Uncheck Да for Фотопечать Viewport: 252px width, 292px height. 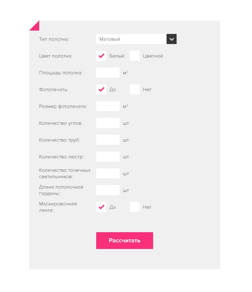click(x=101, y=89)
